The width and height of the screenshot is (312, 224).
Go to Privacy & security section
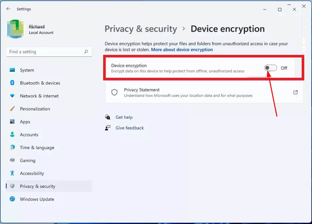pos(37,186)
